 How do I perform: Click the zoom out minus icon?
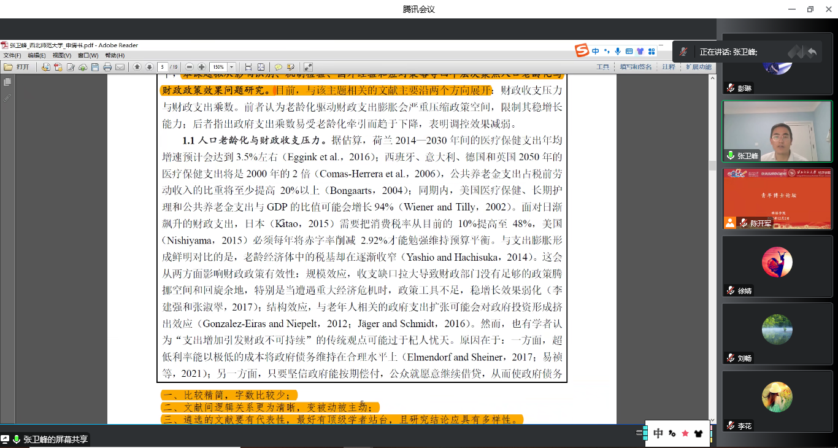[190, 67]
